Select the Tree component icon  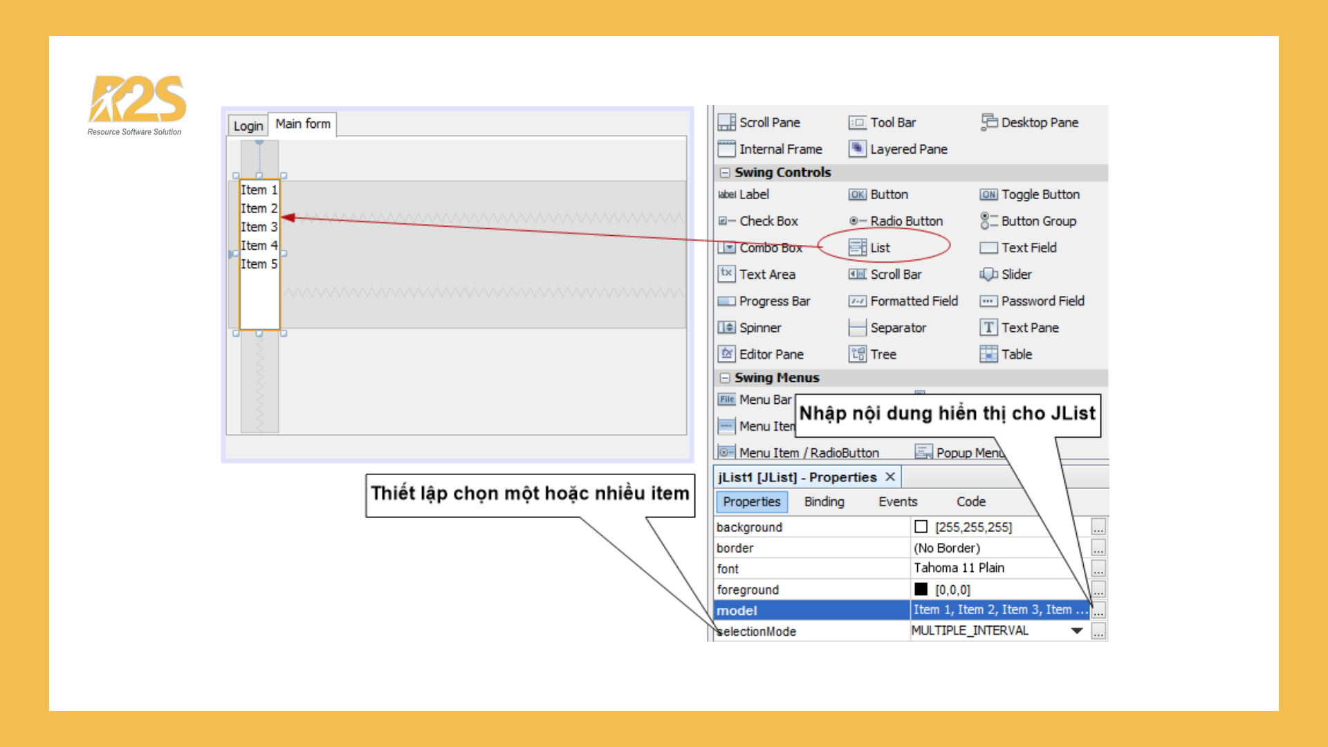858,354
